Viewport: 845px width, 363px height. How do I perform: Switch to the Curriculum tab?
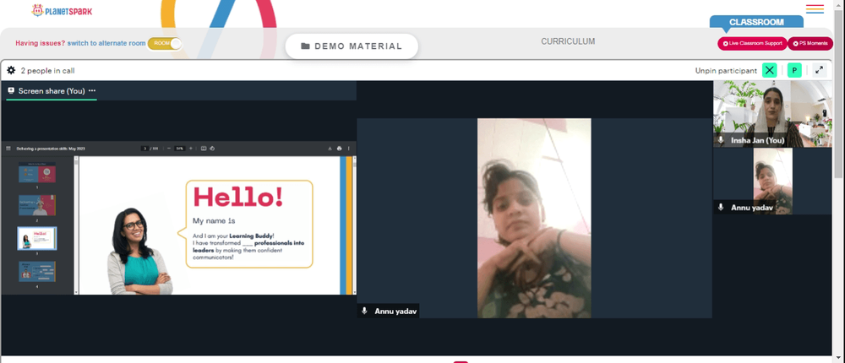click(568, 41)
